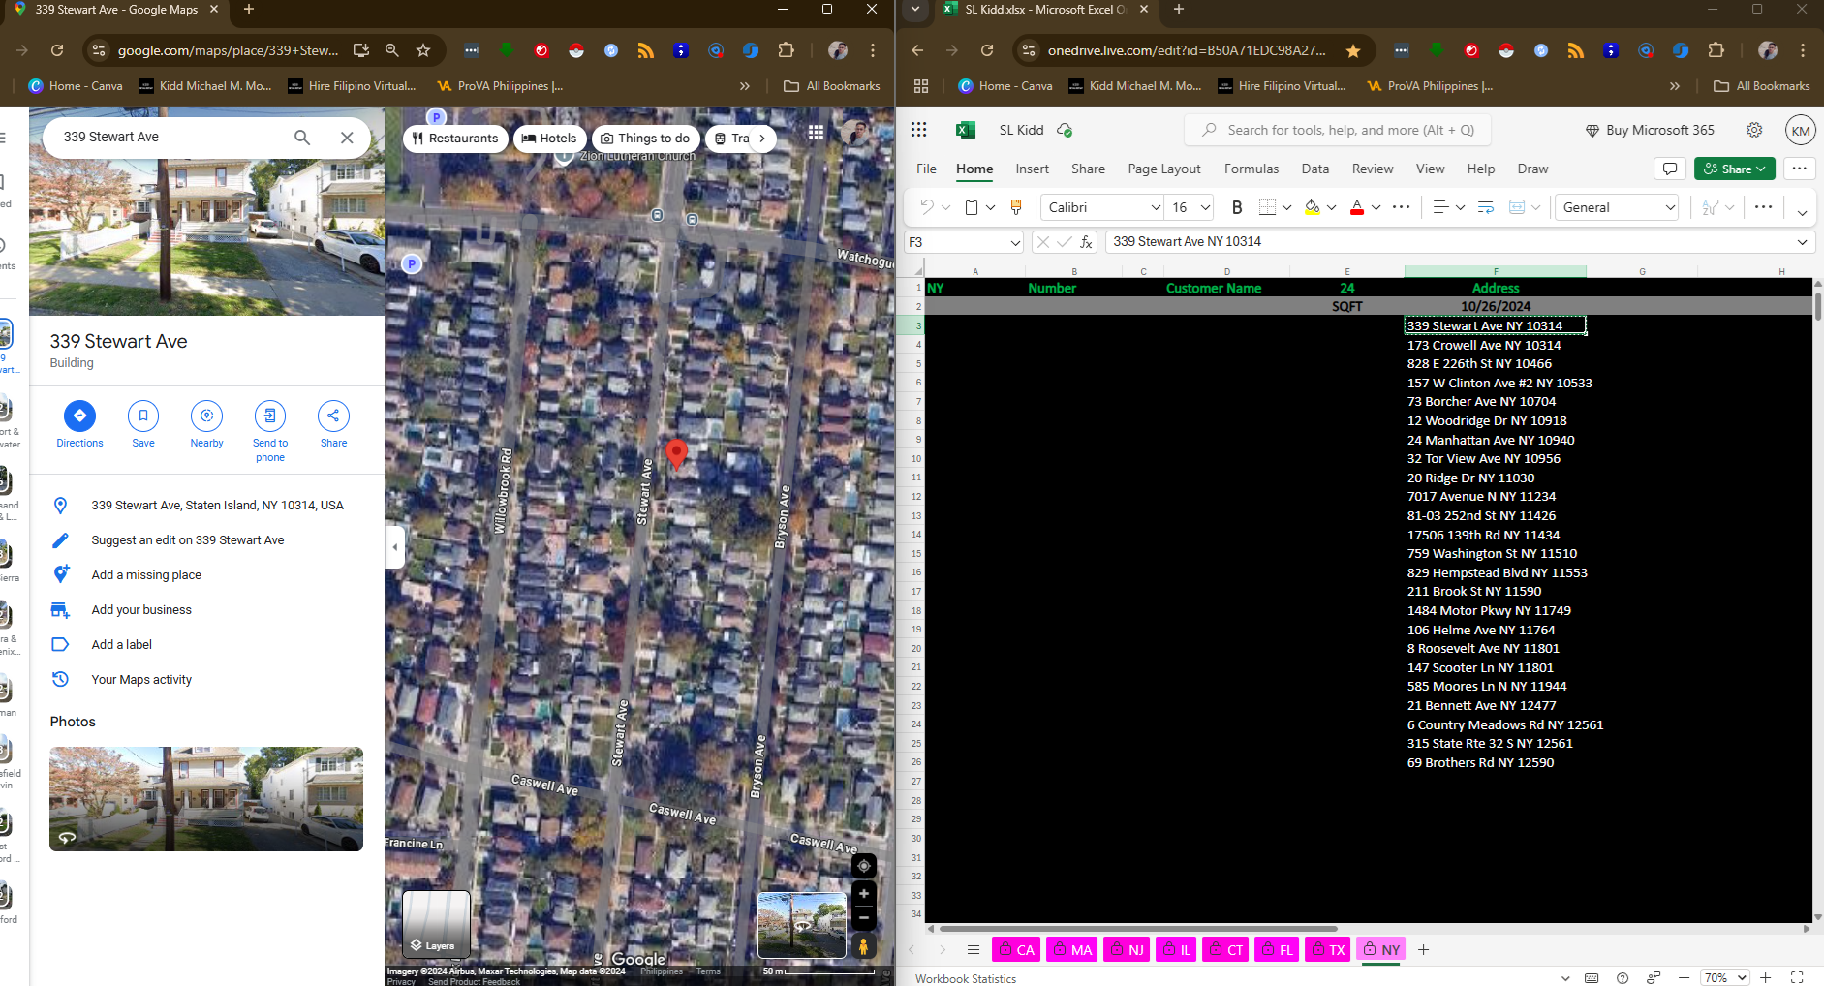Image resolution: width=1824 pixels, height=986 pixels.
Task: Toggle Wrap Text in Excel
Action: click(1486, 207)
